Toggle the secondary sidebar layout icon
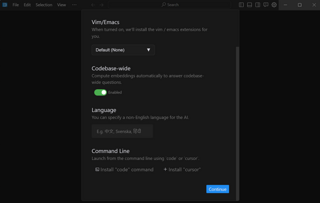 tap(258, 5)
